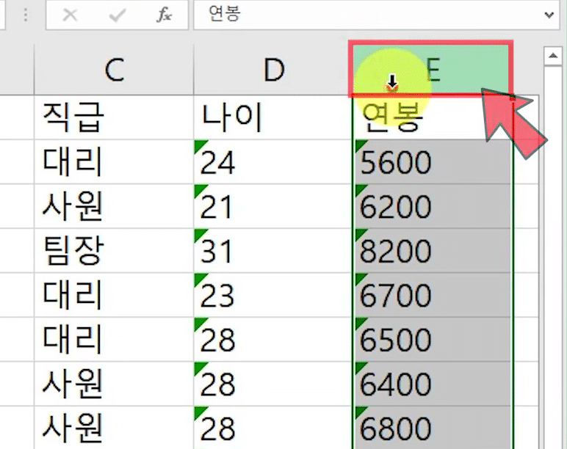The width and height of the screenshot is (567, 449).
Task: Select the cell containing 23
Action: tap(273, 295)
